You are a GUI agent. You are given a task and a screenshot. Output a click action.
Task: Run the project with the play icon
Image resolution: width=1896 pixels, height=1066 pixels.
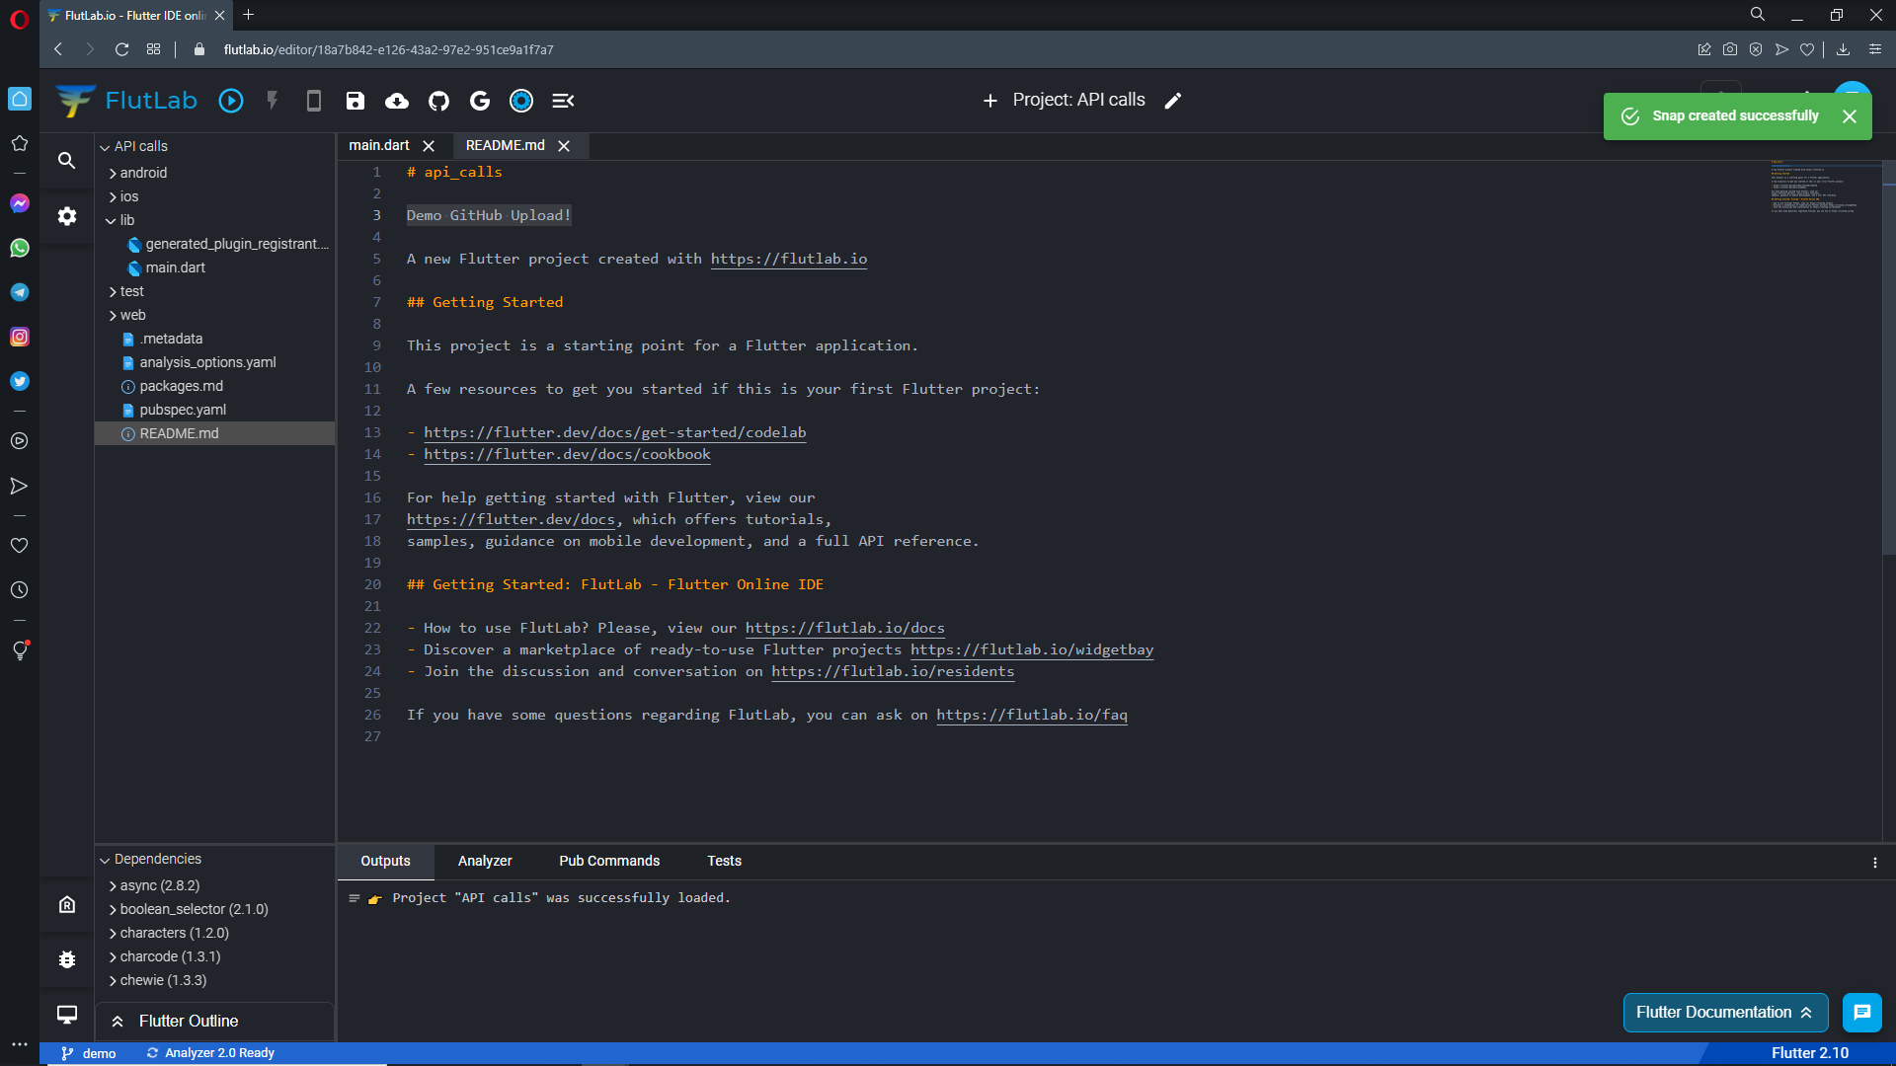[231, 101]
